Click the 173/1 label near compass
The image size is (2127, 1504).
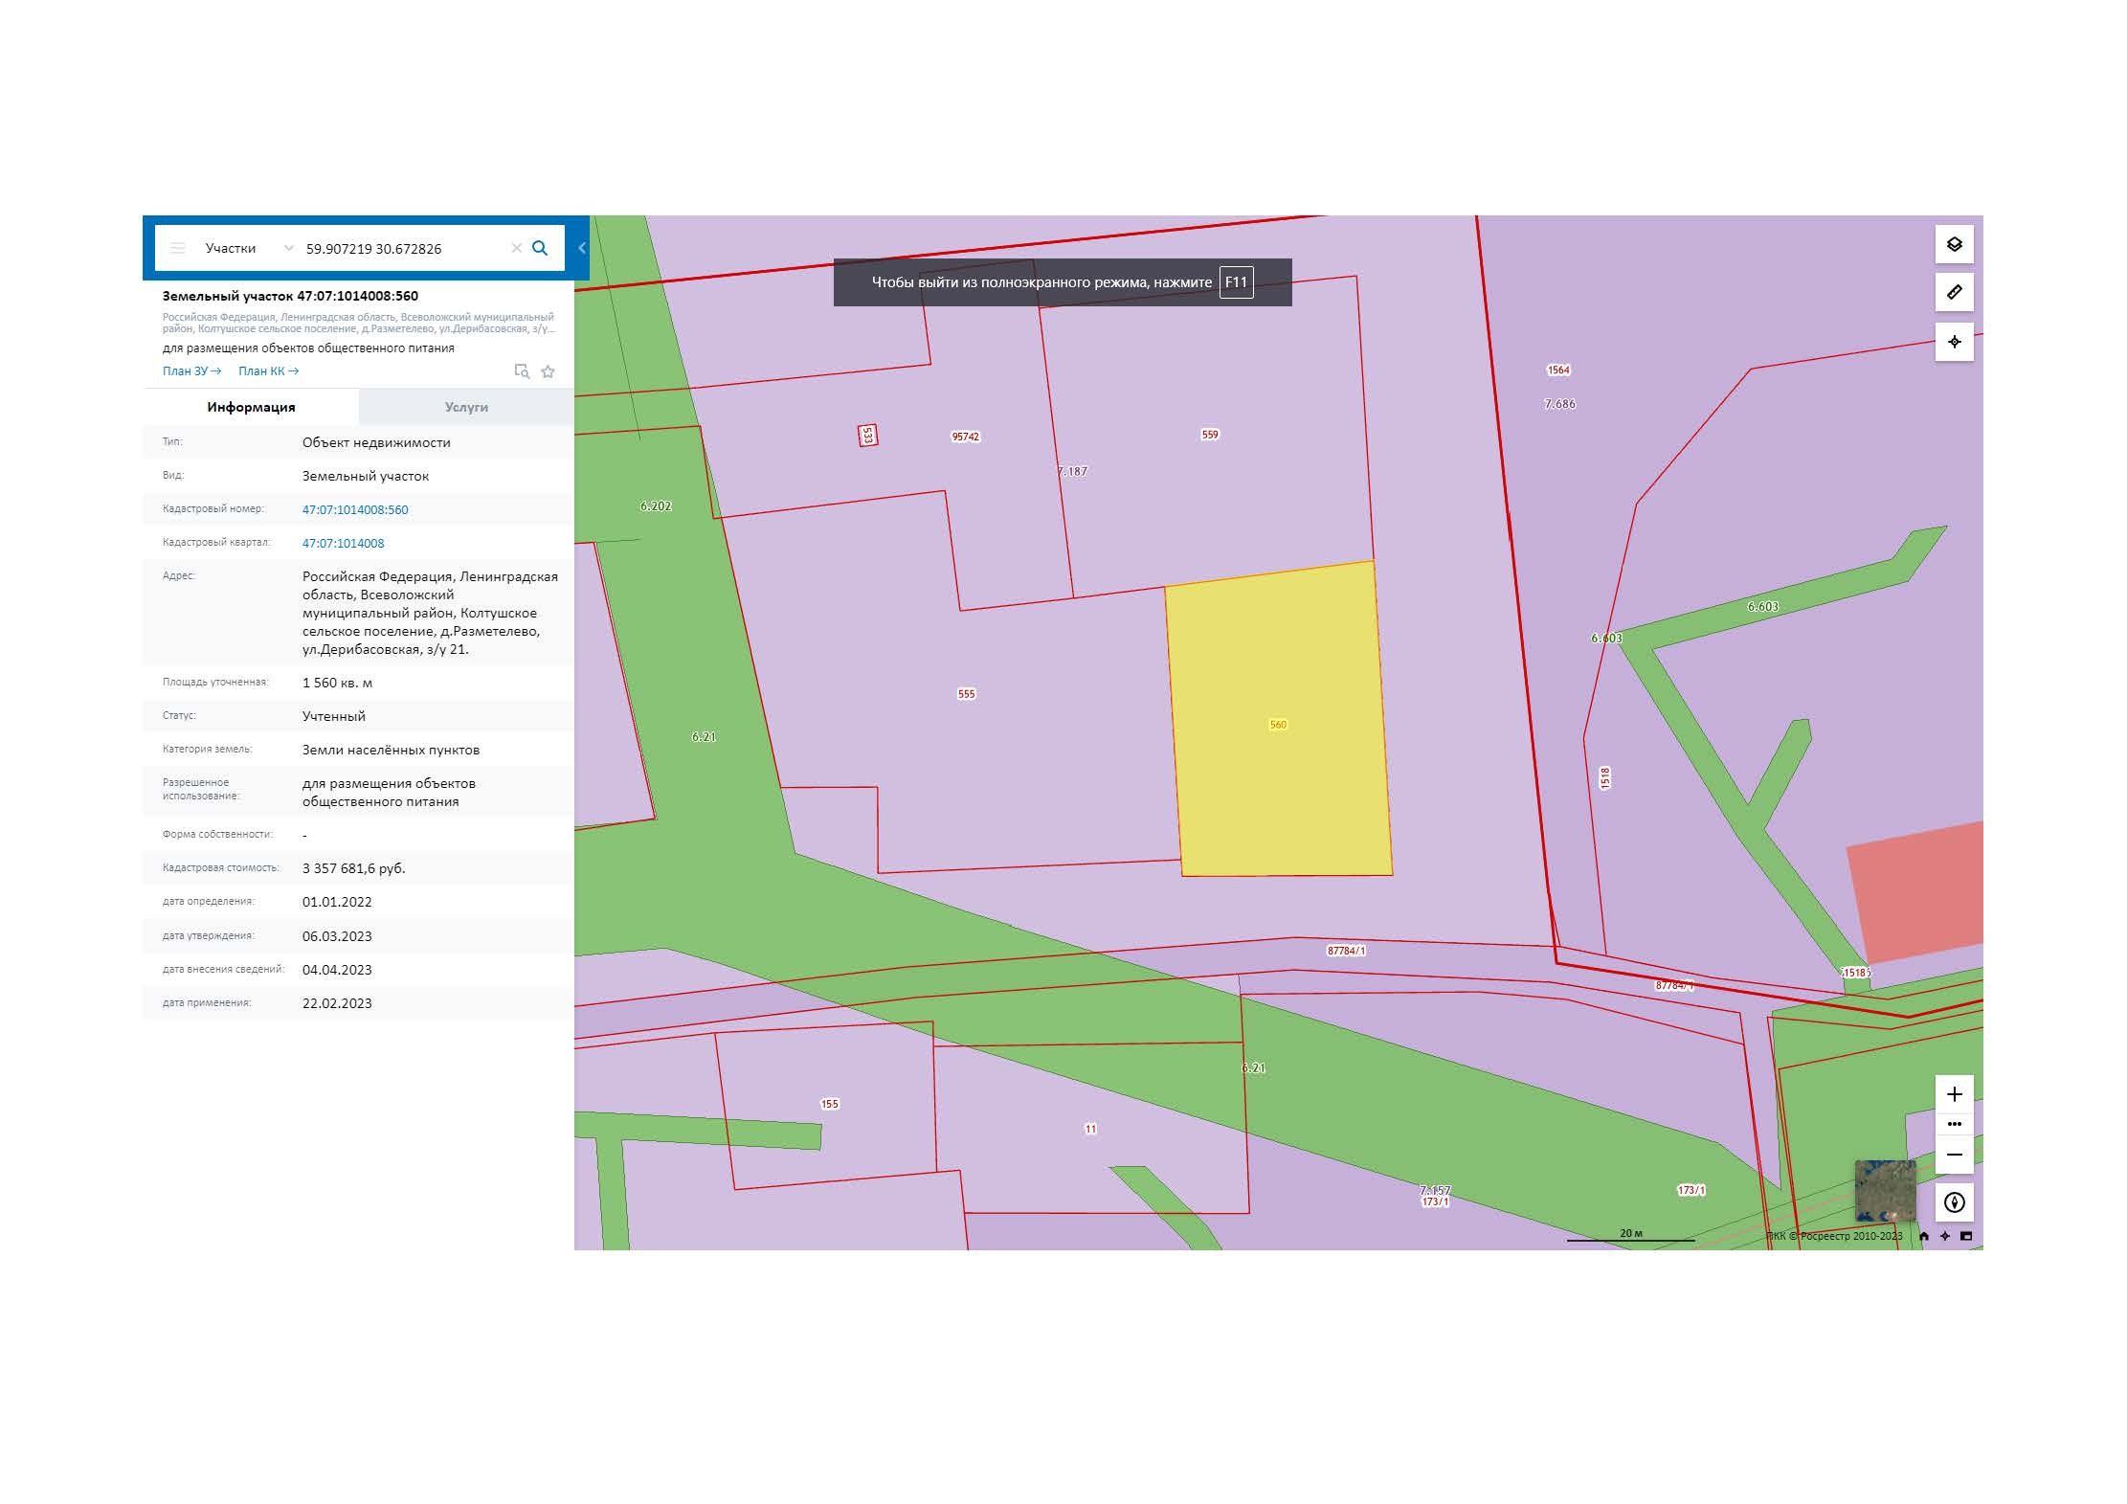1691,1190
